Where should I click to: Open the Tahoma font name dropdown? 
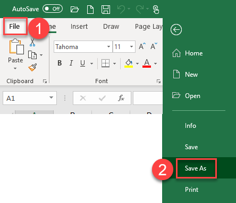[x=108, y=47]
